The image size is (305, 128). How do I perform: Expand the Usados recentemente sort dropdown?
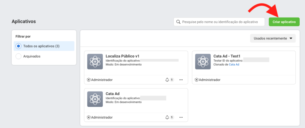(273, 38)
